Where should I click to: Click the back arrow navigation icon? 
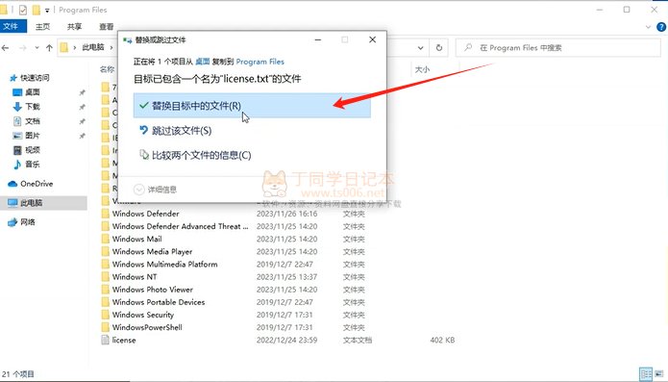tap(6, 48)
